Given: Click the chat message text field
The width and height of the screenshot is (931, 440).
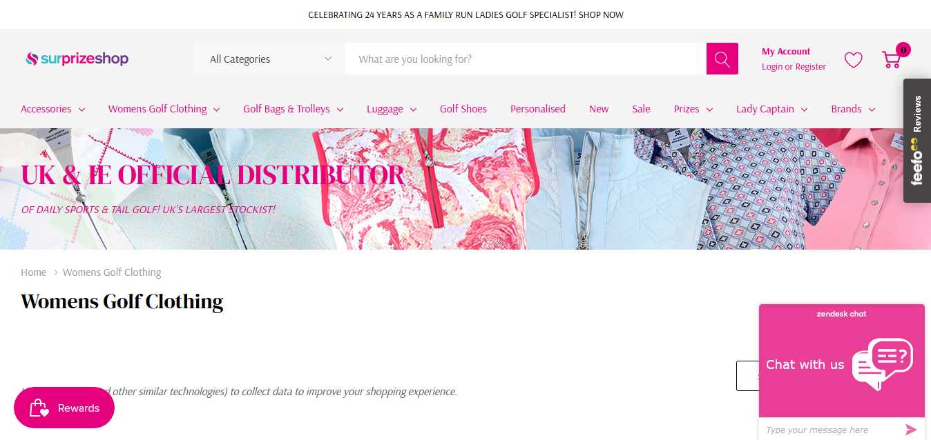Looking at the screenshot, I should 831,430.
